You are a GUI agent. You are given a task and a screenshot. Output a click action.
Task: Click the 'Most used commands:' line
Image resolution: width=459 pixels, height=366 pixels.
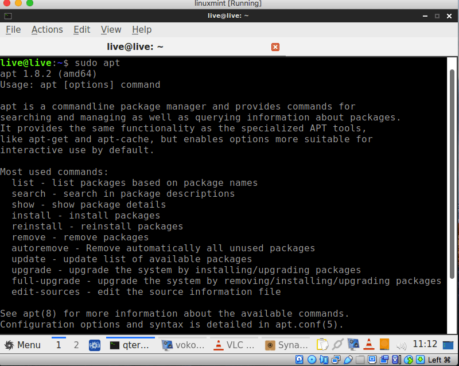pyautogui.click(x=54, y=172)
